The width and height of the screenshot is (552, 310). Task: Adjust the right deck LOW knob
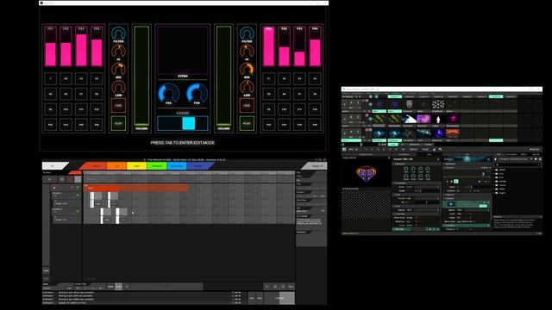(x=247, y=87)
